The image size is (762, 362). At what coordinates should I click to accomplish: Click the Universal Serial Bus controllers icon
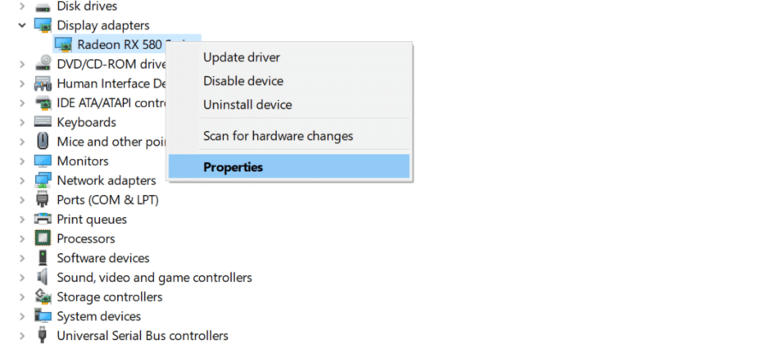pos(43,336)
